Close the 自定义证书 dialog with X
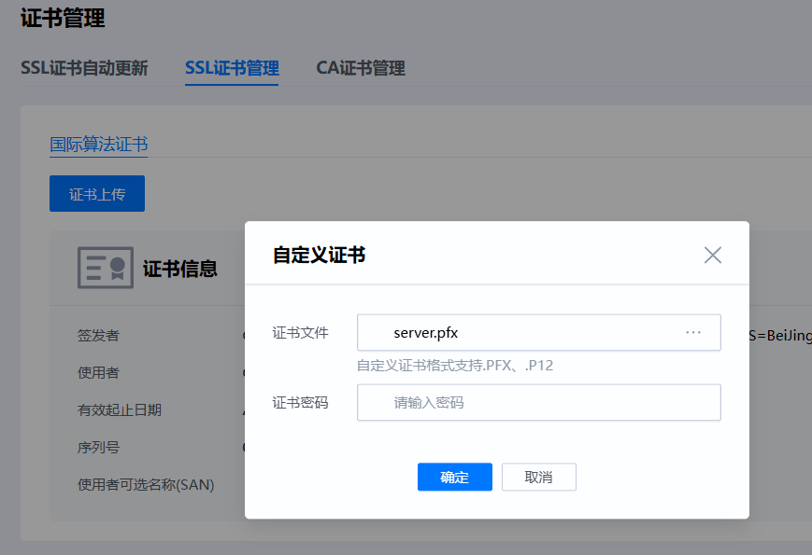 (712, 255)
